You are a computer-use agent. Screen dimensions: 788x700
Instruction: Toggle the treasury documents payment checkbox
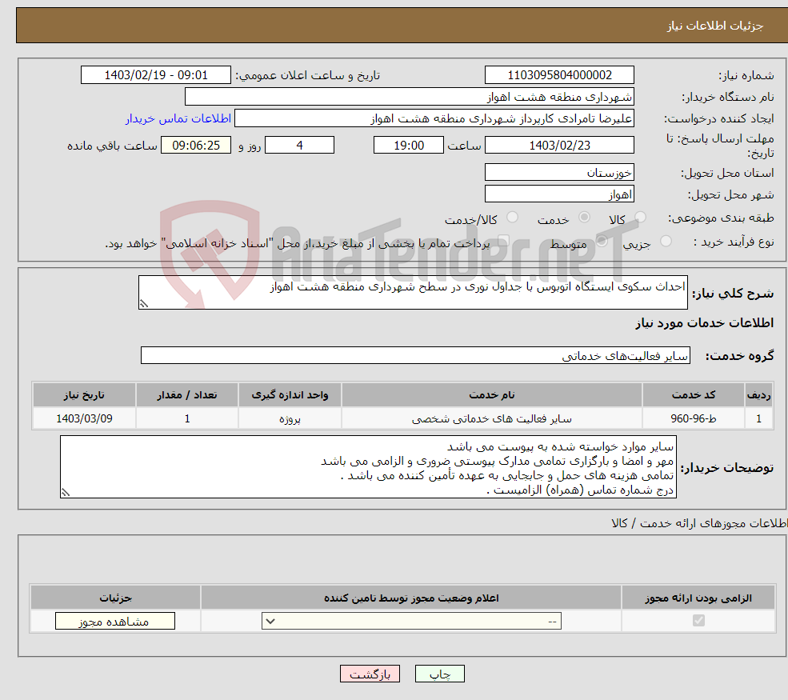click(x=503, y=242)
